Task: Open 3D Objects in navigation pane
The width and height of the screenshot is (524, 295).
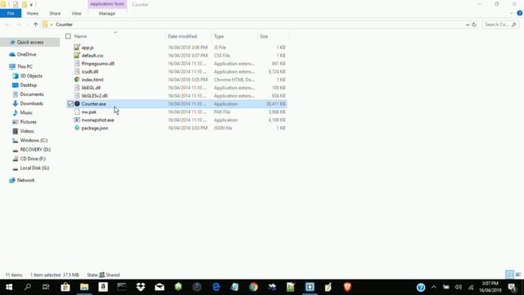Action: point(31,76)
